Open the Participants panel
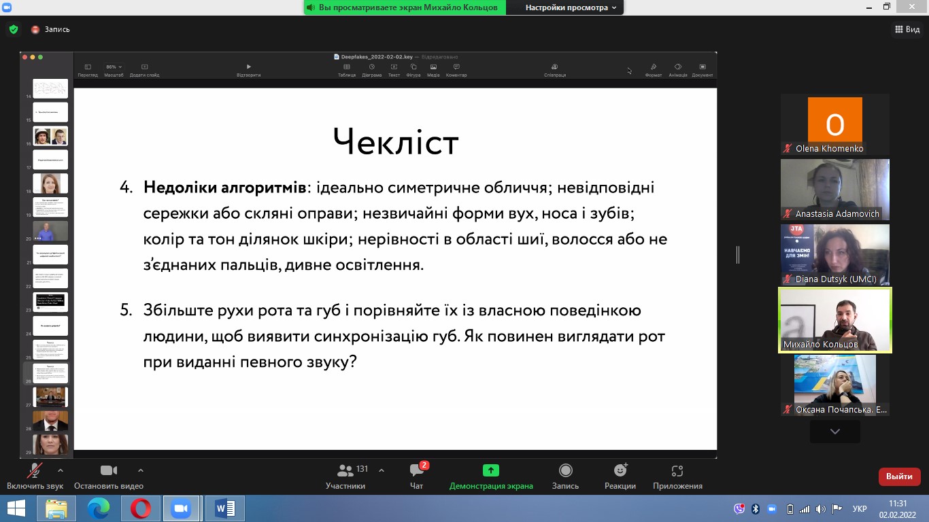The image size is (929, 522). pyautogui.click(x=345, y=476)
